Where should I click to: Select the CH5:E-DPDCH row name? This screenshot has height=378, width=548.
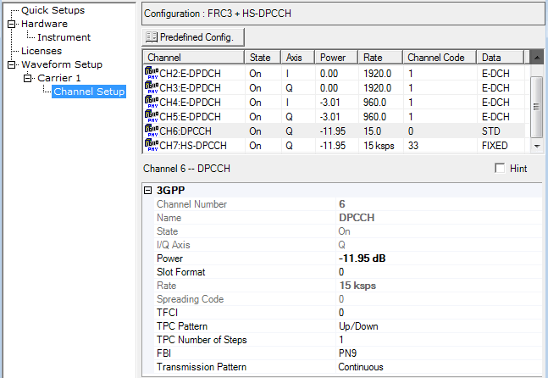(190, 116)
